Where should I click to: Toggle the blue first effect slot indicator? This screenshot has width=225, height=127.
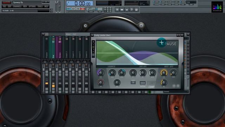tap(185, 42)
